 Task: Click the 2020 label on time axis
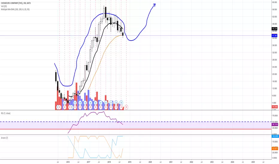point(150,162)
